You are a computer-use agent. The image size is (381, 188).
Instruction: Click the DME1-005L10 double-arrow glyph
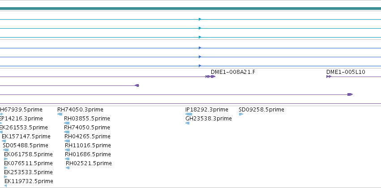click(329, 77)
